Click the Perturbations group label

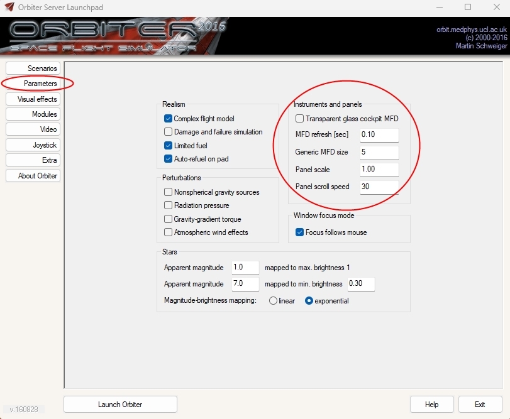[x=182, y=178]
